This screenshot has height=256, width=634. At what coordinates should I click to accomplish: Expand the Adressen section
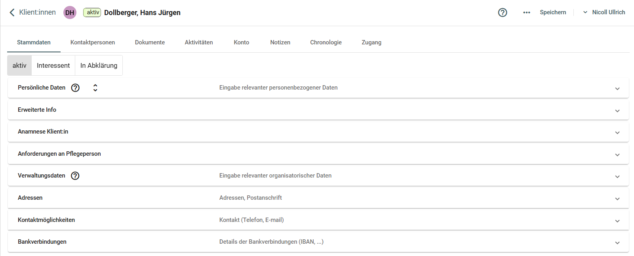tap(617, 199)
